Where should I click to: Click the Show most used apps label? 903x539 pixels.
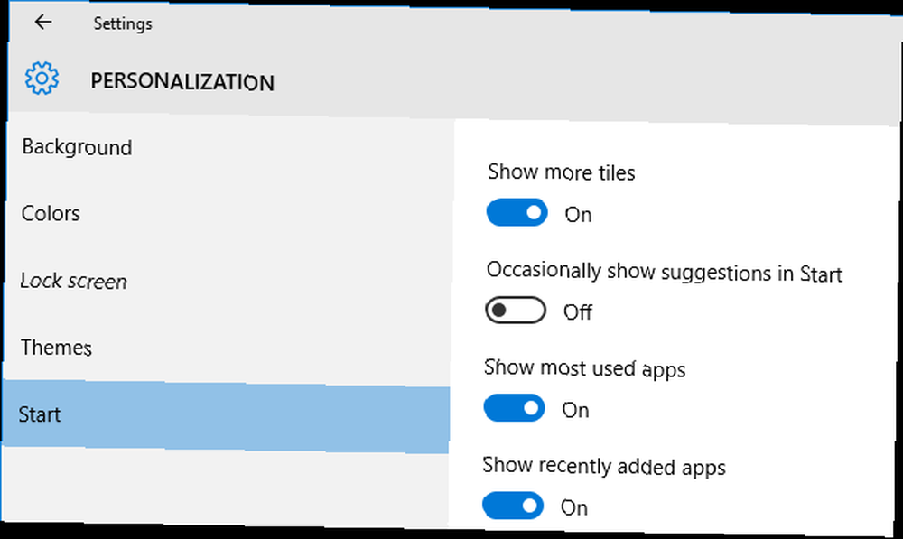[x=584, y=368]
